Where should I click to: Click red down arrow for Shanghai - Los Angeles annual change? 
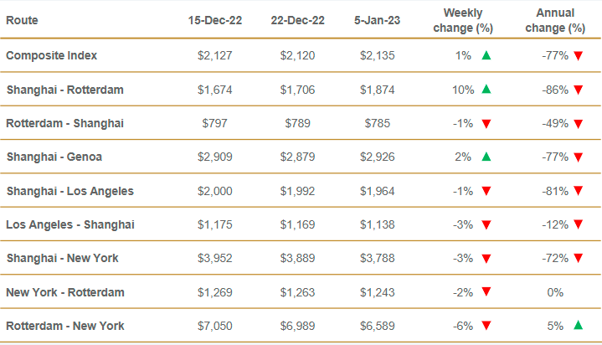577,191
